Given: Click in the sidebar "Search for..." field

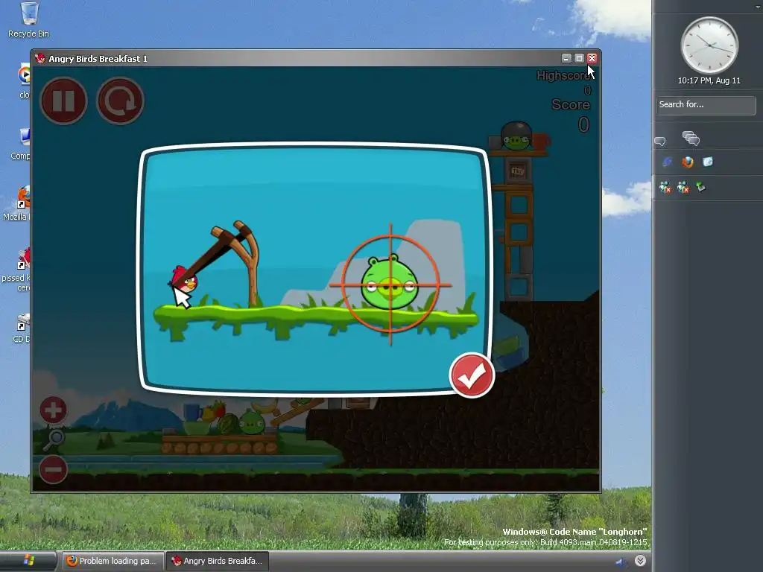Looking at the screenshot, I should 706,105.
